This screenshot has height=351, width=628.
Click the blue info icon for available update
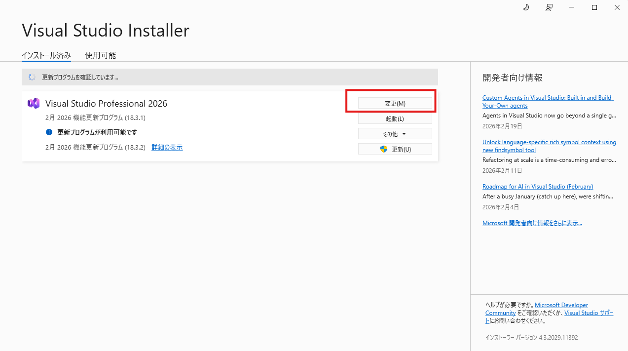49,132
